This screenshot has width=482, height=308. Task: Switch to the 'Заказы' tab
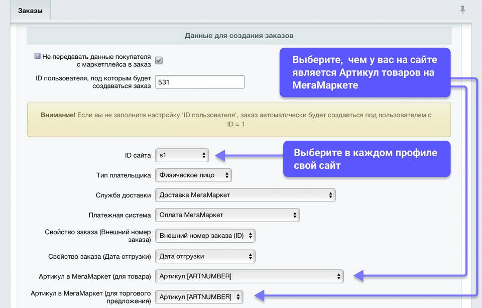30,11
